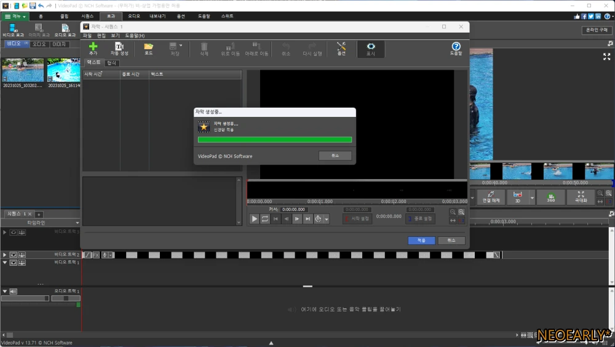Select the 오디오 ribbon tab in VideoPad
615x347 pixels.
coord(133,16)
